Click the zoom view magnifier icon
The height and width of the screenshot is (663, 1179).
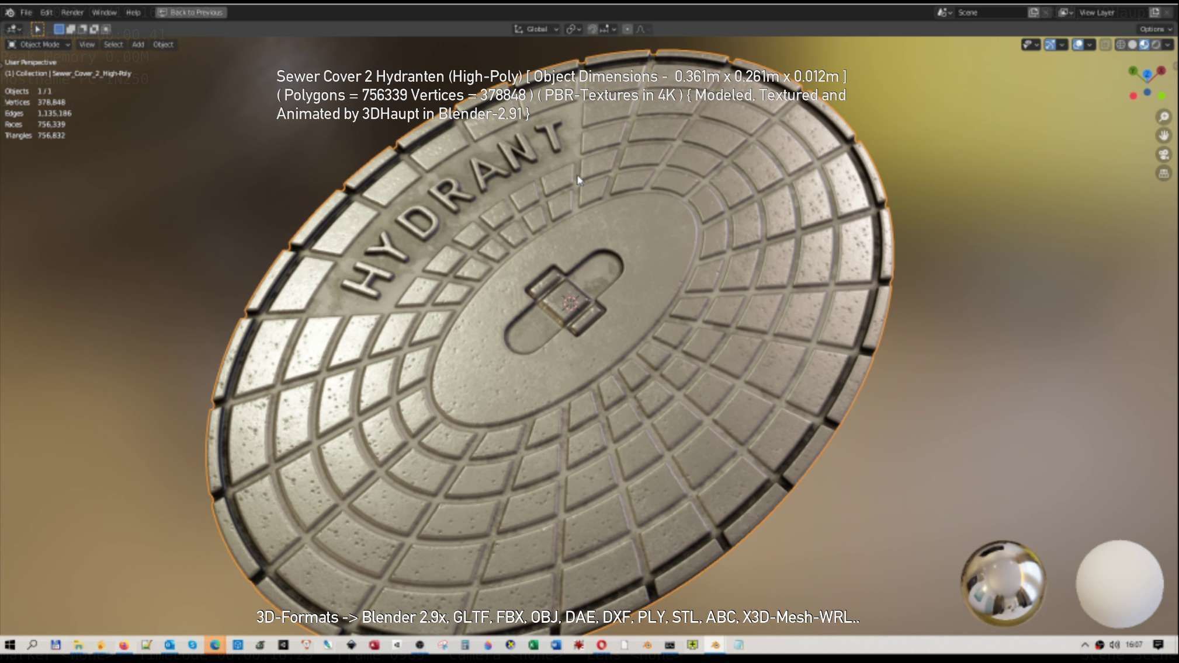click(1164, 117)
